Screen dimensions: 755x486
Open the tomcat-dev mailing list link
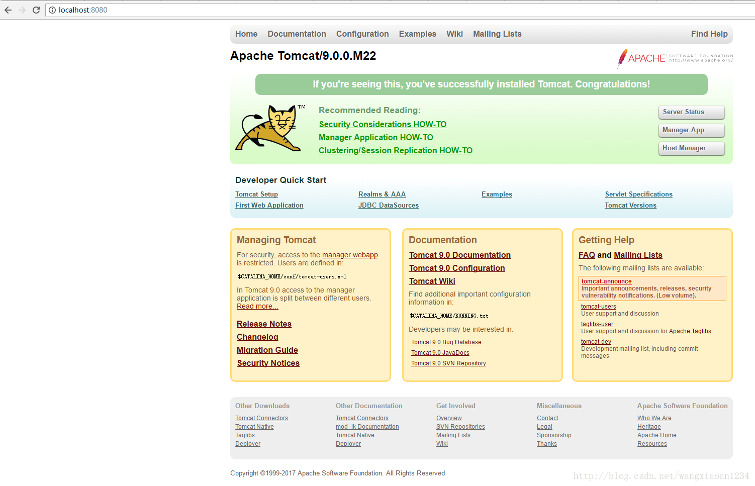coord(596,342)
